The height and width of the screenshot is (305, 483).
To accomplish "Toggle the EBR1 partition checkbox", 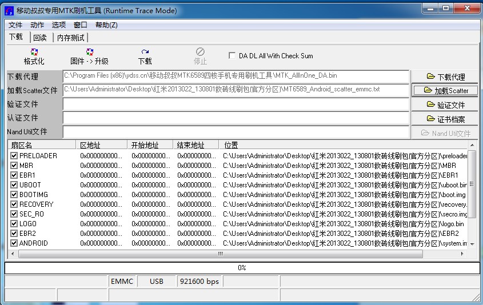I will 14,175.
